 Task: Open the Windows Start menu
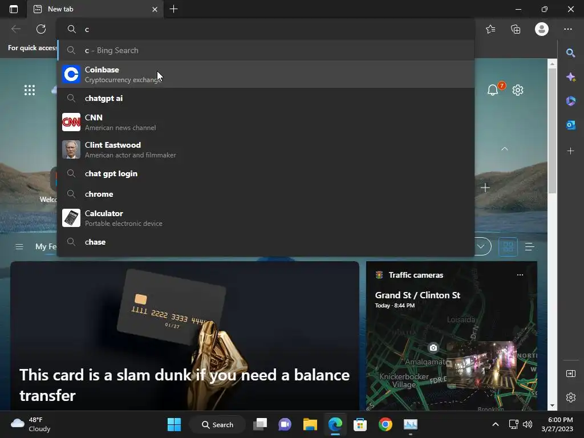tap(174, 424)
